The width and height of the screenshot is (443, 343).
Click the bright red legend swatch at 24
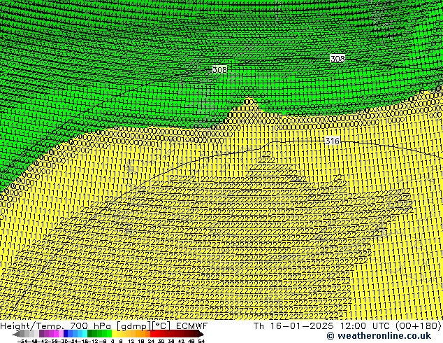pyautogui.click(x=152, y=334)
